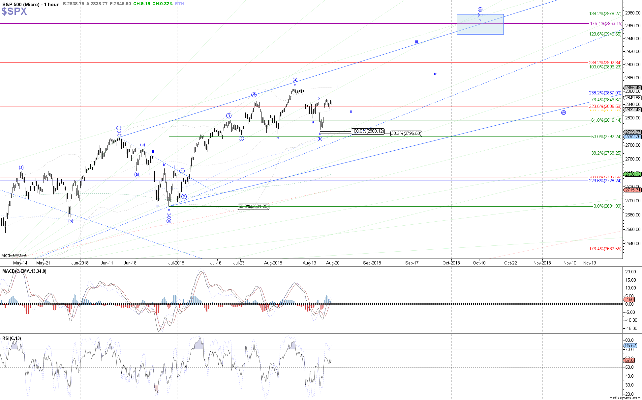The height and width of the screenshot is (400, 642).
Task: Click the percent change CH:0.32%
Action: pos(163,4)
